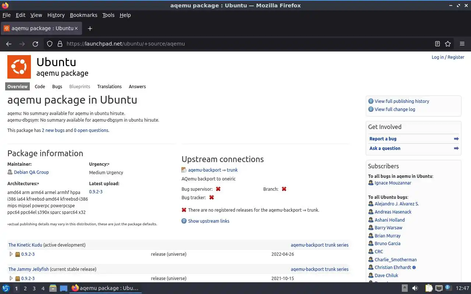Click the Ubuntu logo image

(19, 67)
